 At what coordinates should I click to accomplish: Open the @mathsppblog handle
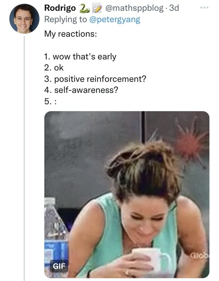[x=134, y=8]
